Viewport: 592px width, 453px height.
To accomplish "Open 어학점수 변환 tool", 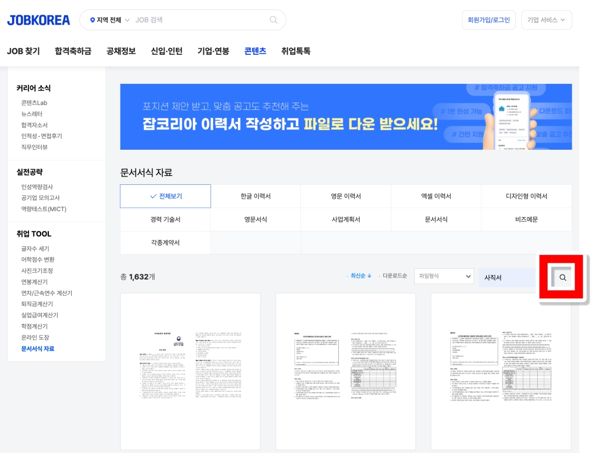I will pyautogui.click(x=38, y=259).
